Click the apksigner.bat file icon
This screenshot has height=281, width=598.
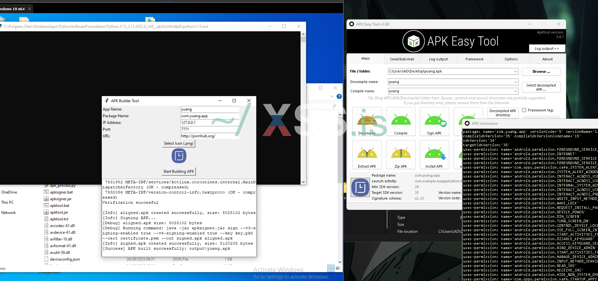coord(46,192)
